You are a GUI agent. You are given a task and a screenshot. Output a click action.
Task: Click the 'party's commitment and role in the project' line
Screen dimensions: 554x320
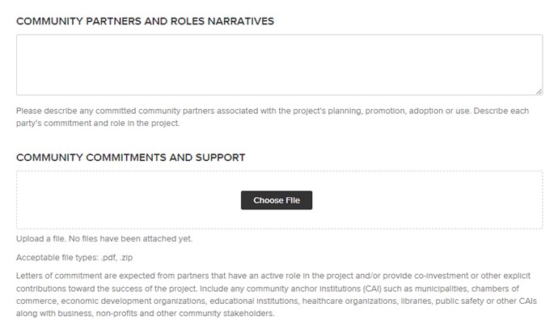coord(98,124)
